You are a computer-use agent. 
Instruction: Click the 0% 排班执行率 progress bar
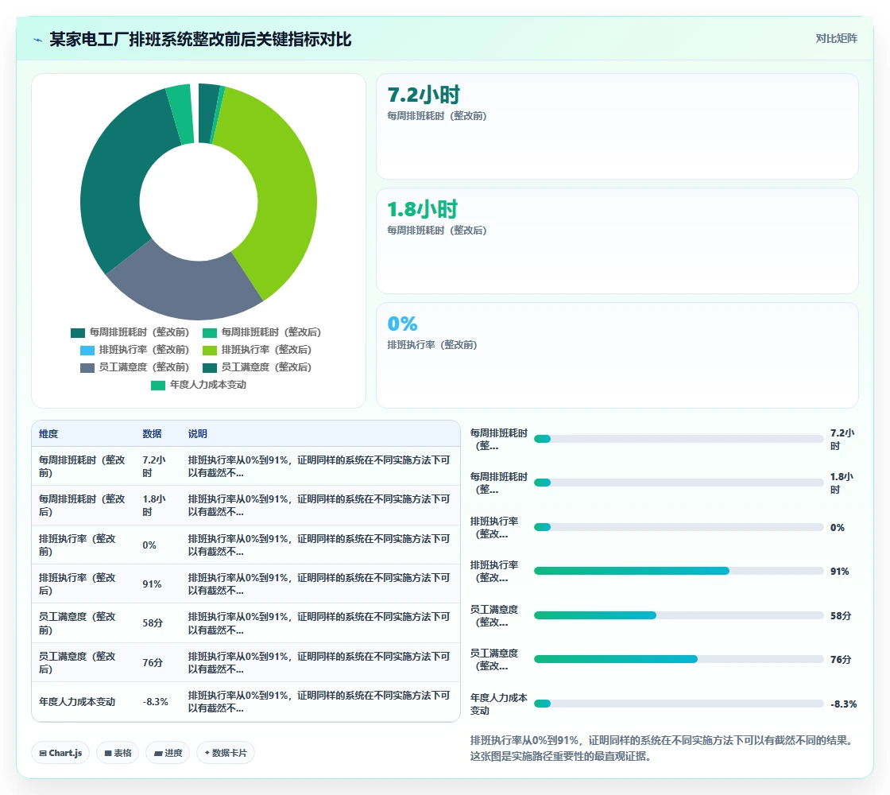click(x=679, y=527)
